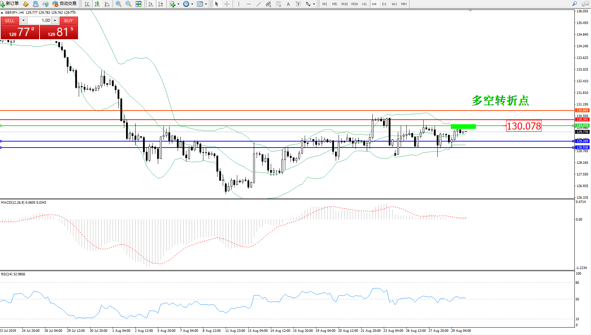The height and width of the screenshot is (335, 591).
Task: Toggle AutoTrading (自动交易) in the toolbar
Action: [65, 4]
